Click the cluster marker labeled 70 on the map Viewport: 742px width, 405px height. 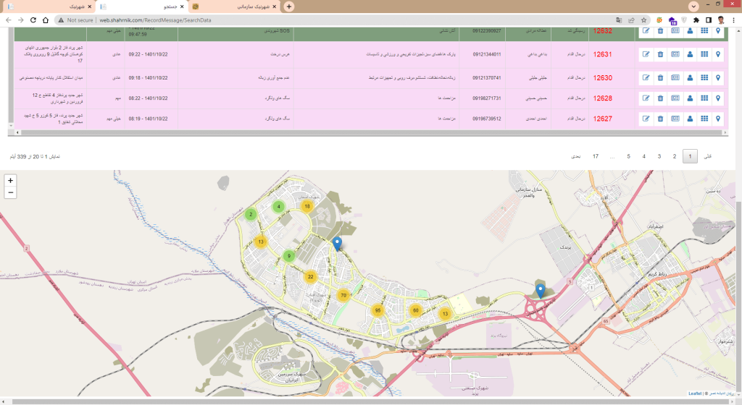click(x=343, y=295)
